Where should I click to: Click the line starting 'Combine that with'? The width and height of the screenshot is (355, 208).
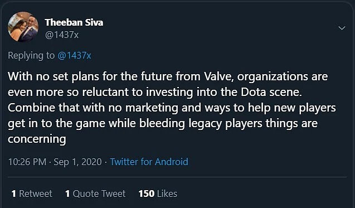click(172, 108)
